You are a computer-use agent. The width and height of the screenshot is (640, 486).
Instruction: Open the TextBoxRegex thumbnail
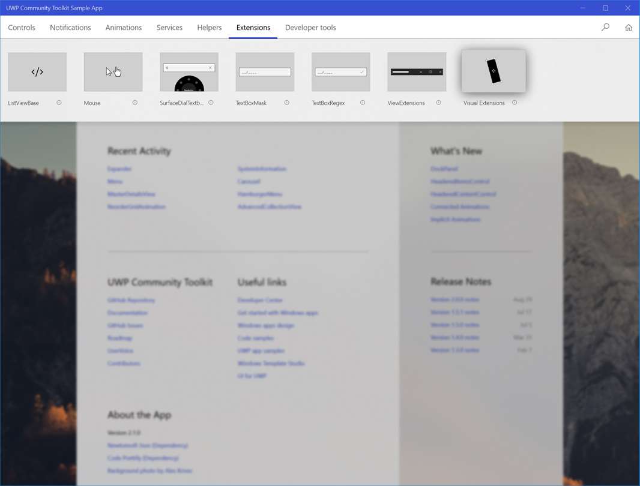[x=341, y=72]
